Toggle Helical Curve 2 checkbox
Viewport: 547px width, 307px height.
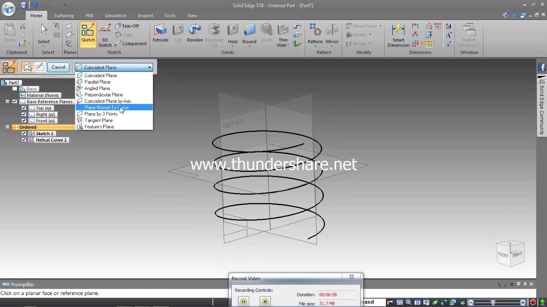24,140
